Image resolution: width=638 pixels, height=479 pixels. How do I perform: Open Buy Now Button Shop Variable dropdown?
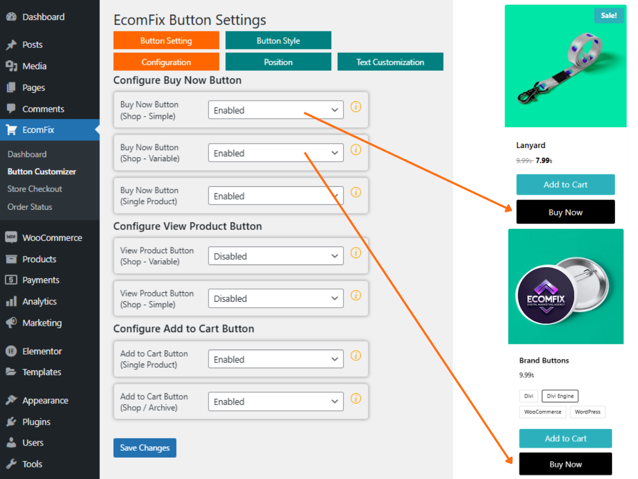point(276,153)
